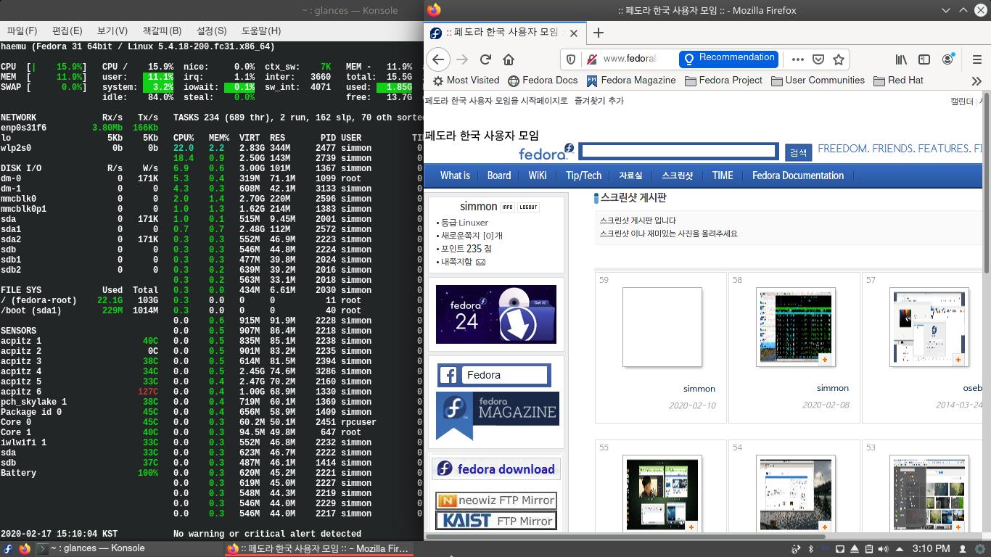Click 즐겨찾기 추가 link
991x557 pixels.
599,101
